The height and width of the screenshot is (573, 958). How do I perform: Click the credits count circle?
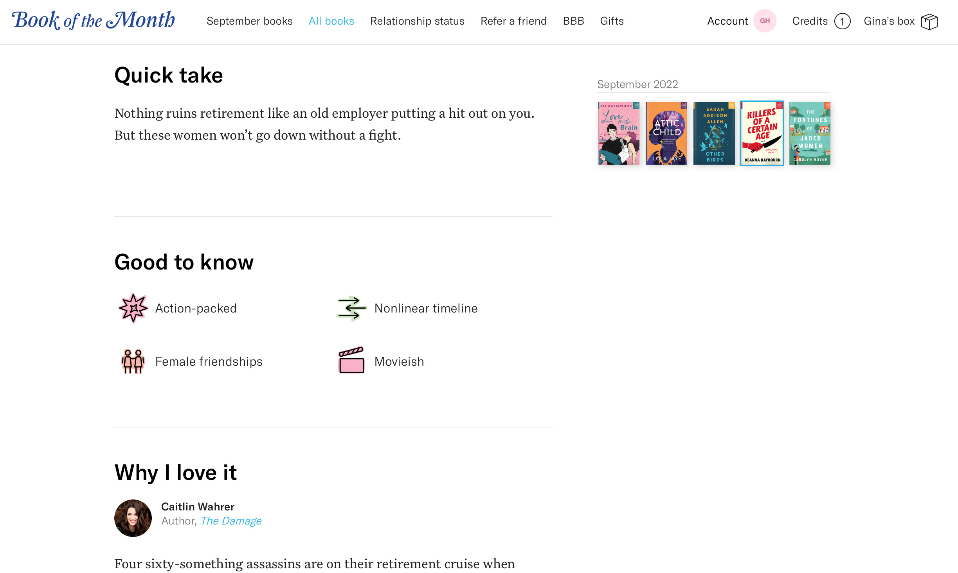click(842, 22)
